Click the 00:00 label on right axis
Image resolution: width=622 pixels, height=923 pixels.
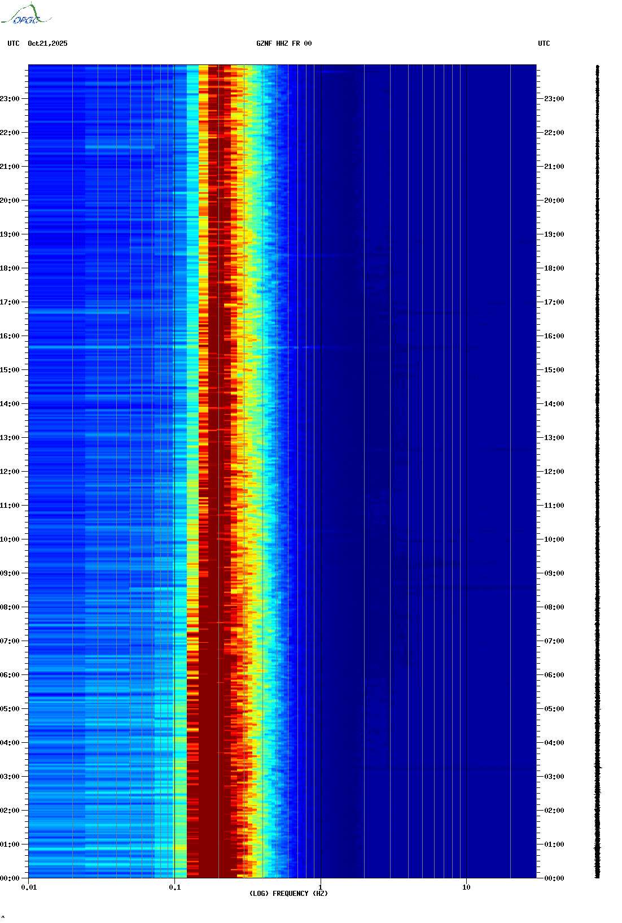click(554, 878)
